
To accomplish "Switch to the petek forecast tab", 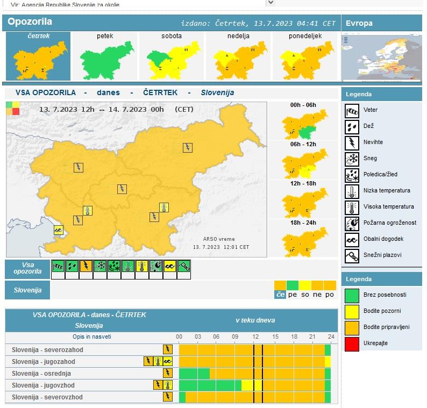I will click(x=105, y=56).
